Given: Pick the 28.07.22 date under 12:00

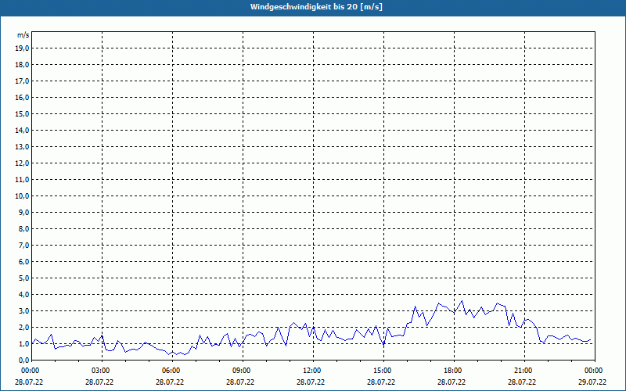Looking at the screenshot, I should 311,382.
